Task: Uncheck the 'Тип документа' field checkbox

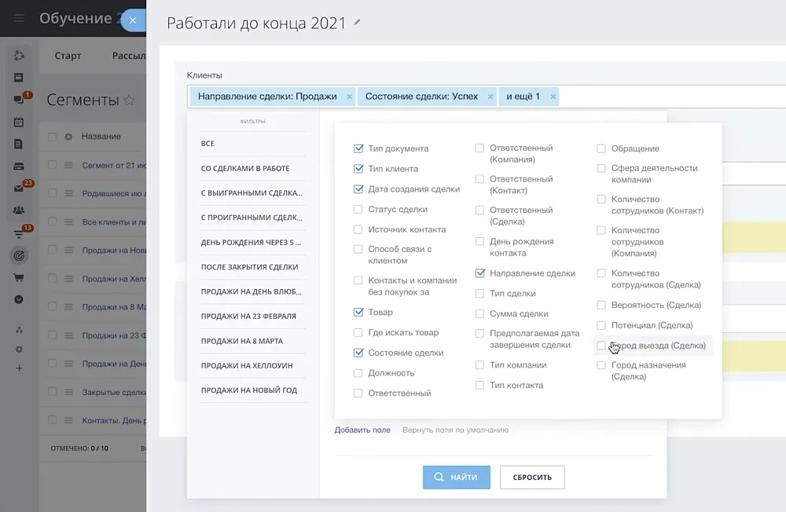Action: (358, 148)
